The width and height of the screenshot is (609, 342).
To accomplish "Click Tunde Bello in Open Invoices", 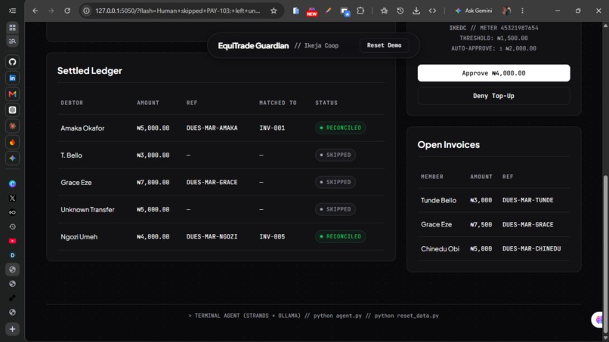I will [438, 200].
